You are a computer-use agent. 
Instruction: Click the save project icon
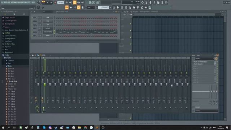pos(158,3)
